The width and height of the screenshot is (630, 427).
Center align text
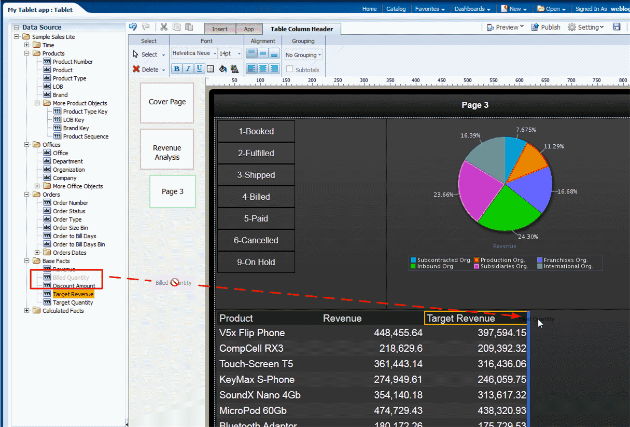tap(263, 68)
